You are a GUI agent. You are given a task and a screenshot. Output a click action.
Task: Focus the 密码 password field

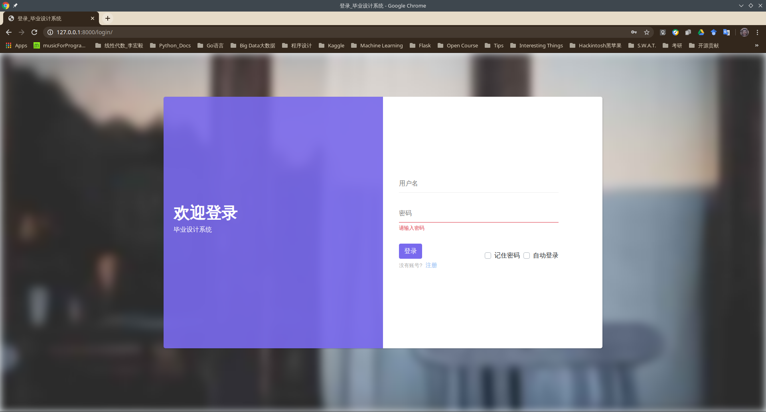click(479, 213)
